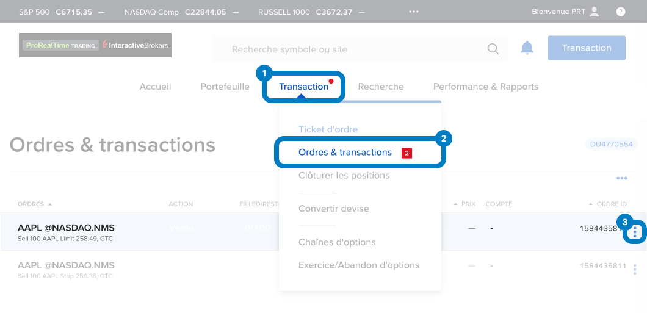Go to the Portefeuille tab
Screen dimensions: 647x313
[225, 87]
